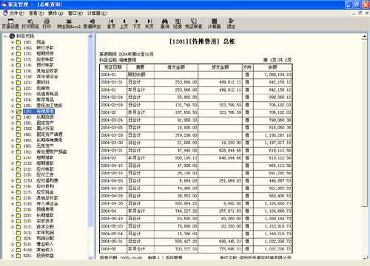Click the folder icon of 预提费用 row
This screenshot has width=370, height=266.
point(18,209)
